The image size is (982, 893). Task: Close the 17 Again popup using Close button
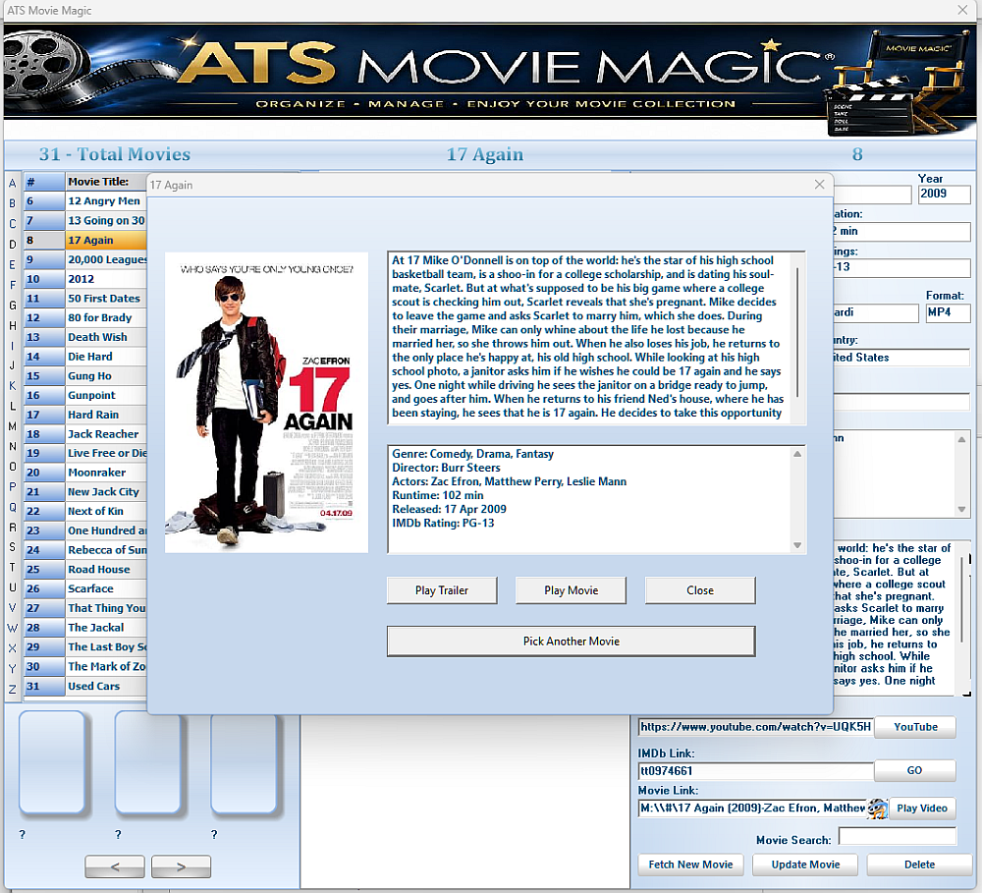699,590
